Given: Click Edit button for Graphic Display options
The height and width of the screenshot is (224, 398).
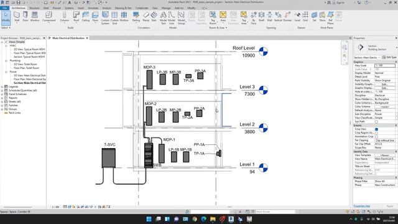Looking at the screenshot, I should pyautogui.click(x=384, y=88).
